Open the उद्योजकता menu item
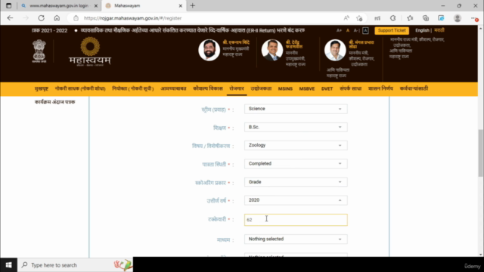Viewport: 484px width, 272px height. (261, 88)
